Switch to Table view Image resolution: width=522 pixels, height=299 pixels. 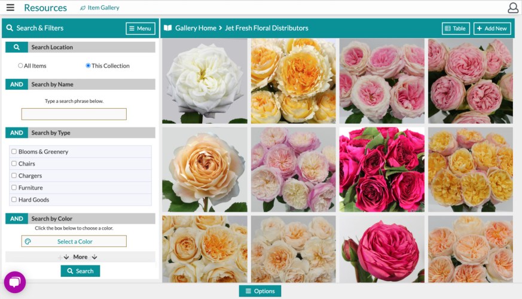click(x=455, y=28)
